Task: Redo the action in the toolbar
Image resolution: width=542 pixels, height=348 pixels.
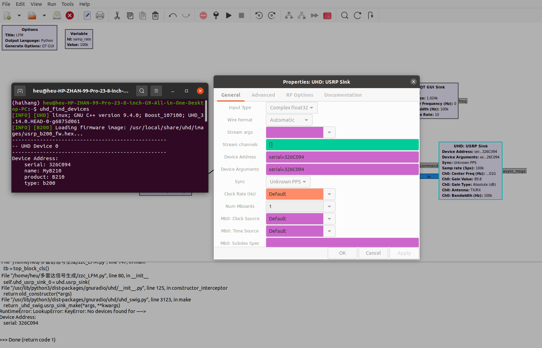Action: [x=186, y=15]
